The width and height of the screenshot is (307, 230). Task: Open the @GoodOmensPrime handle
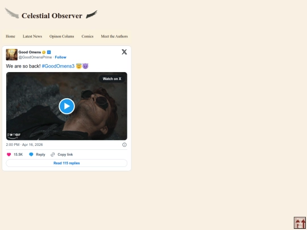coord(35,57)
